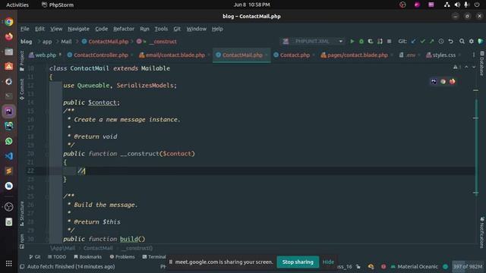Click ContactMail.php in navigation breadcrumb
This screenshot has width=486, height=273.
click(x=106, y=41)
